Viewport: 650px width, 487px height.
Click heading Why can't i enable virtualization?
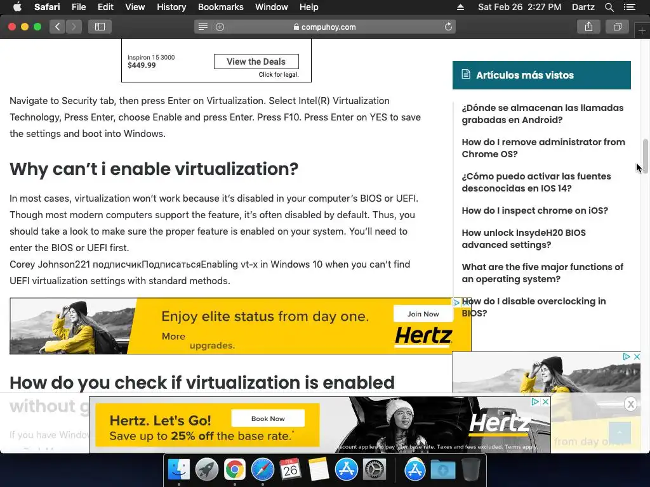[154, 169]
